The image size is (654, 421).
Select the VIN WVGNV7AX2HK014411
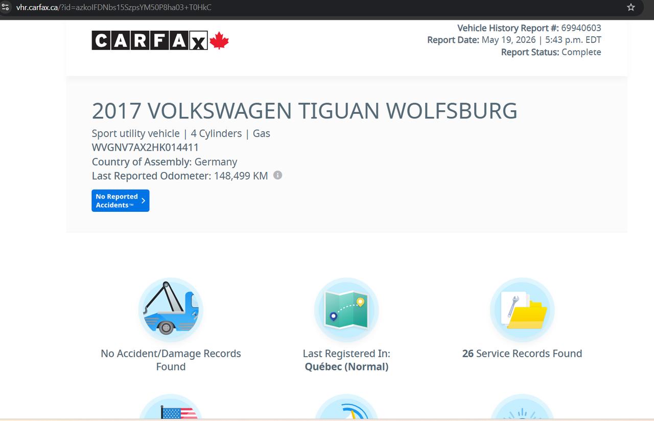pyautogui.click(x=145, y=147)
